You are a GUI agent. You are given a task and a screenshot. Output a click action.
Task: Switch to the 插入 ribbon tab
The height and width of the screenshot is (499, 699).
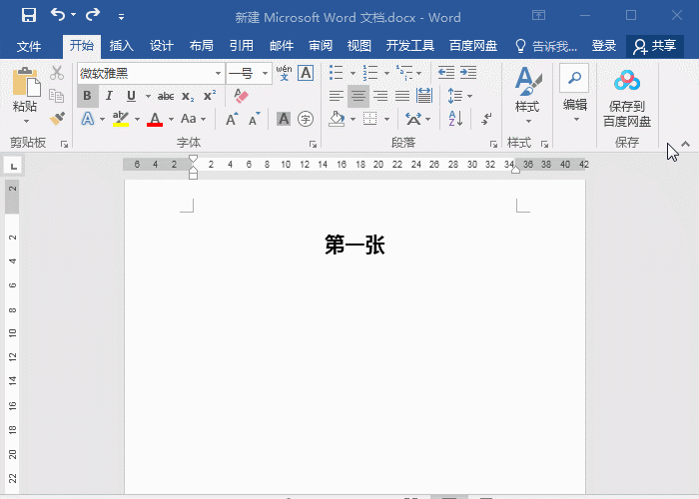coord(121,46)
